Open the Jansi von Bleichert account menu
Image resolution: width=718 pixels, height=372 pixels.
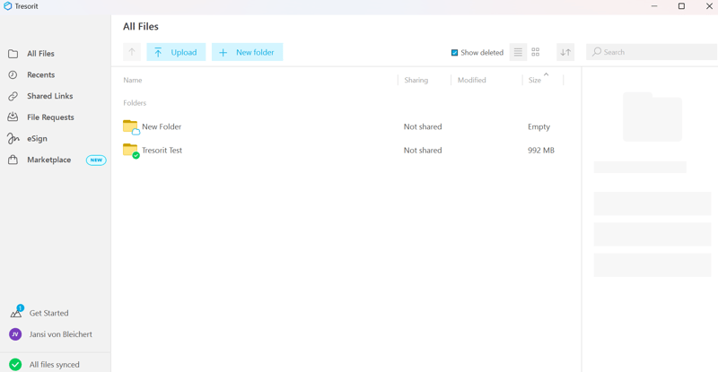(61, 334)
